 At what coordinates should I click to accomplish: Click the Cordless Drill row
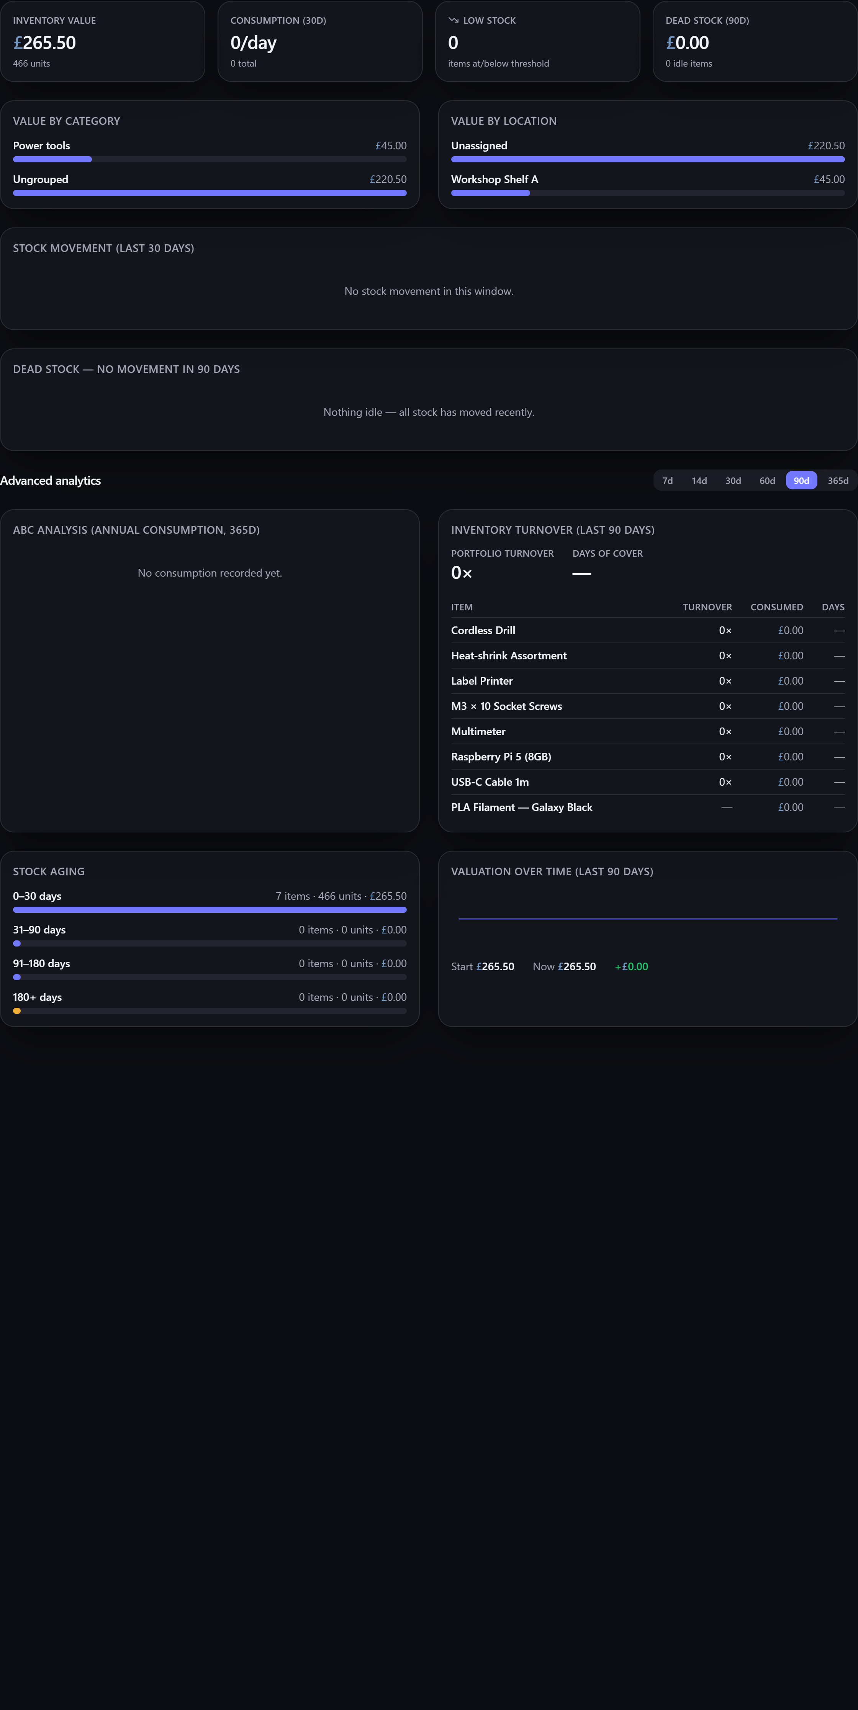click(x=647, y=631)
